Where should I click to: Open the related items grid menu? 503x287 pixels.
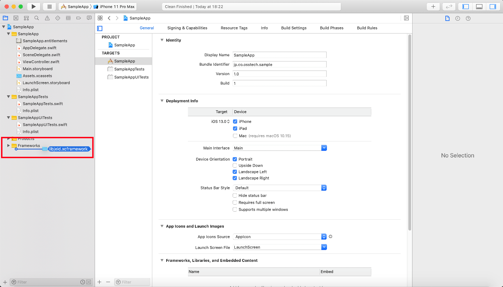[x=100, y=18]
